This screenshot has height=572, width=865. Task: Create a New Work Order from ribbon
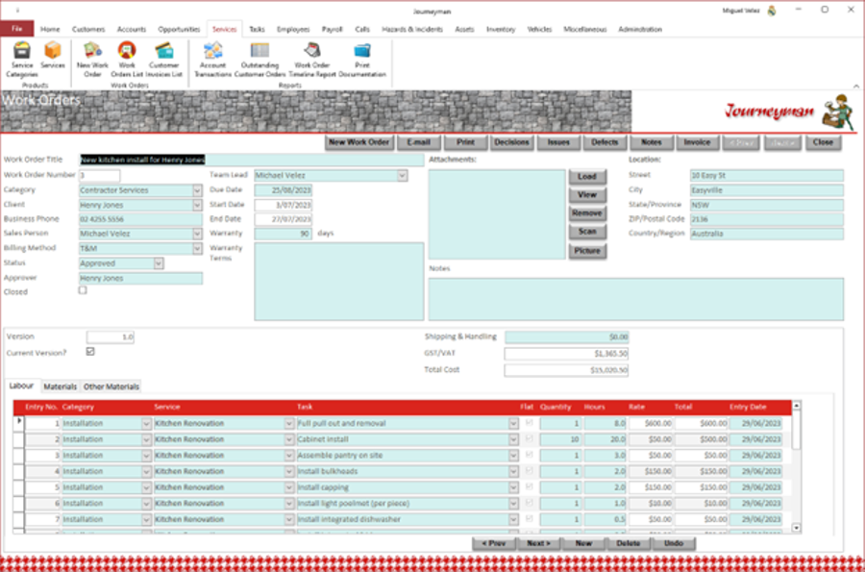tap(92, 51)
